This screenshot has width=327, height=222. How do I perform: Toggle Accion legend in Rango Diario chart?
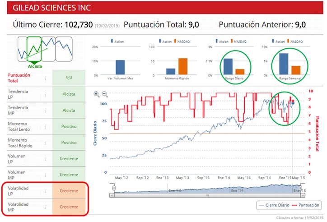(222, 42)
